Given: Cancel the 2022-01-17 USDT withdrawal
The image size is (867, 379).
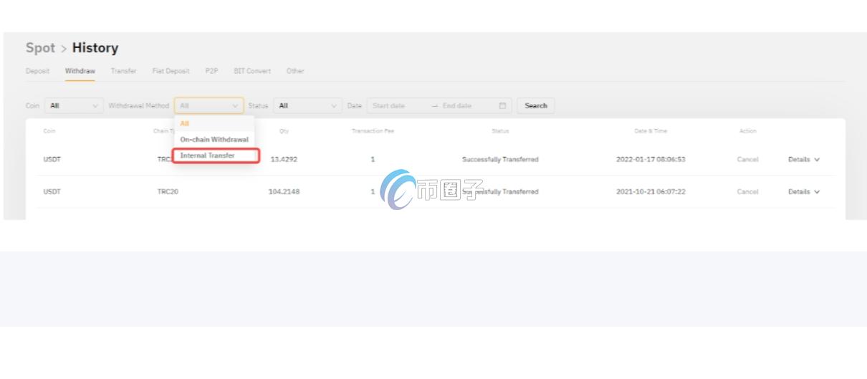Looking at the screenshot, I should point(747,159).
